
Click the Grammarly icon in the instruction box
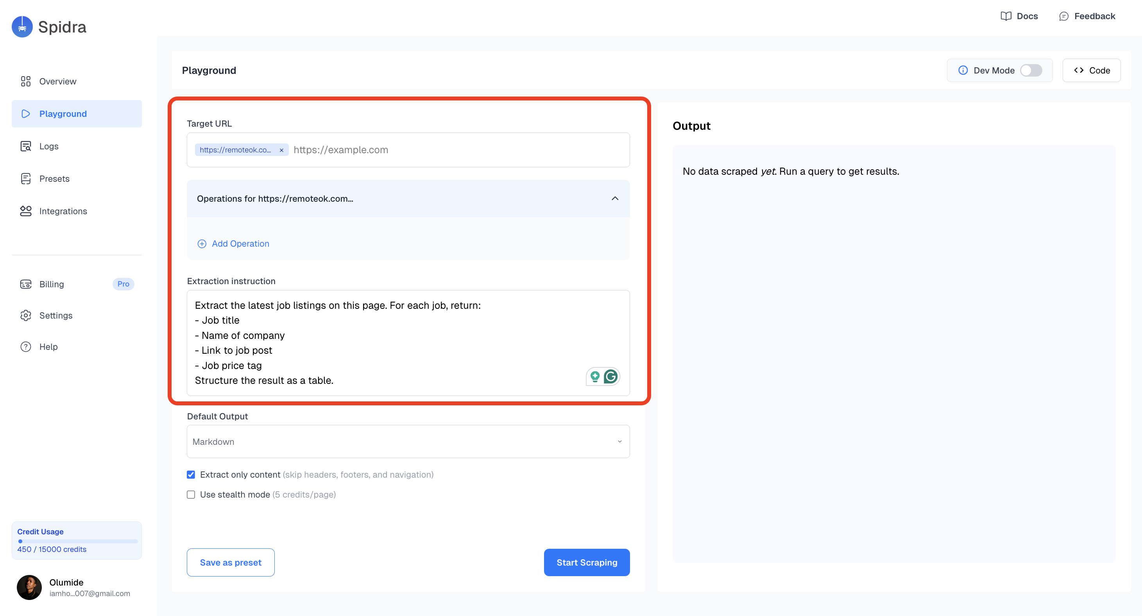[x=610, y=376]
